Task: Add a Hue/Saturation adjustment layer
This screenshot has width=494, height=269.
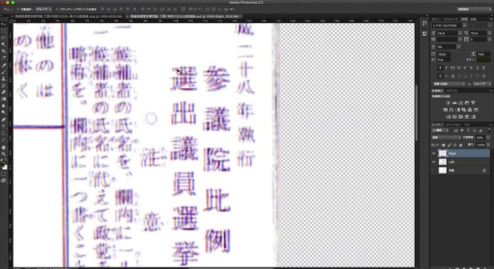Action: coord(445,110)
